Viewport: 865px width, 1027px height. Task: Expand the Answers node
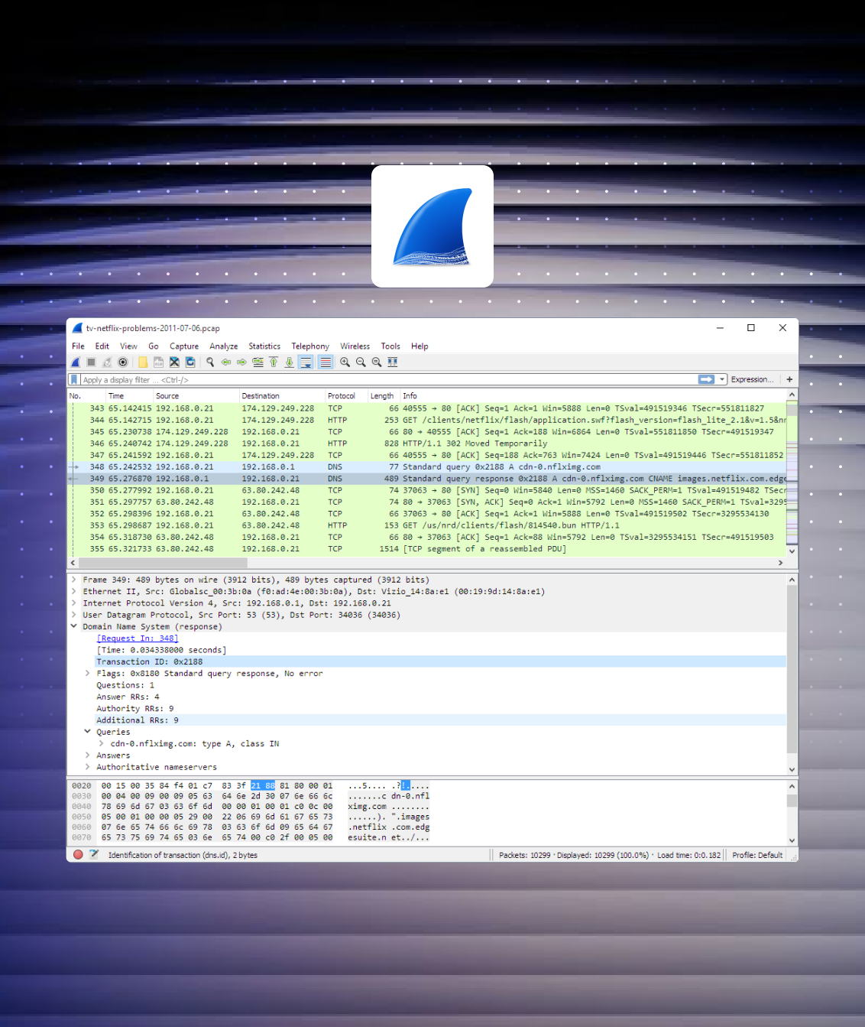point(88,756)
